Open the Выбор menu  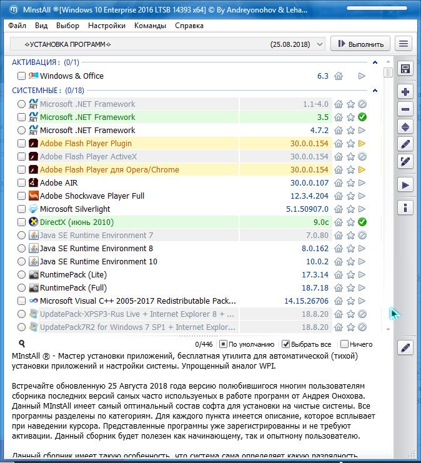tap(67, 26)
